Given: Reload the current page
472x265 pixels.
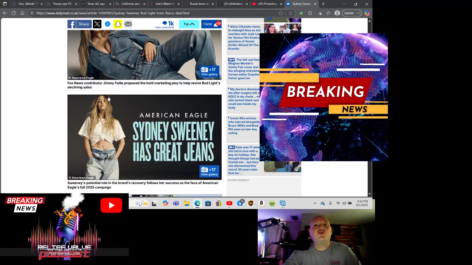Looking at the screenshot, I should point(14,13).
